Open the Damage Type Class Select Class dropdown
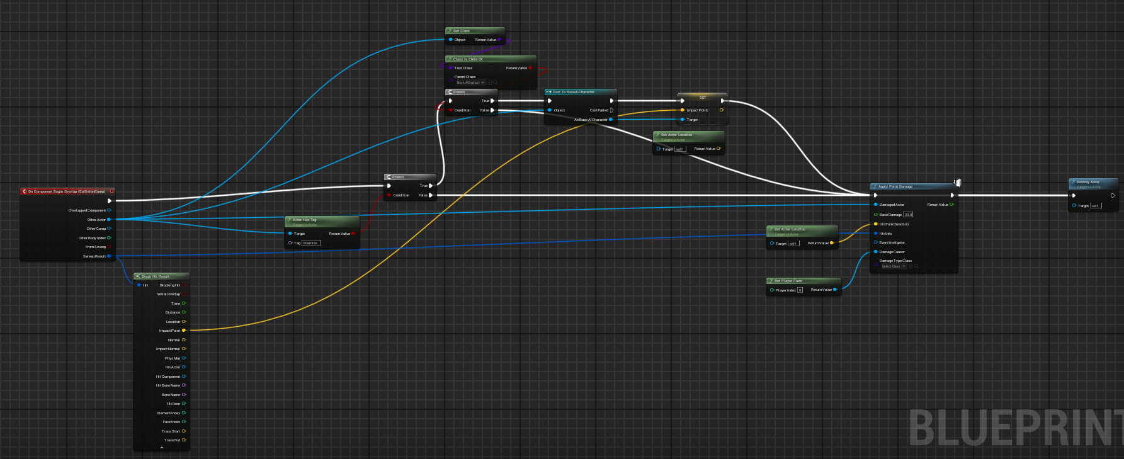 click(x=893, y=266)
